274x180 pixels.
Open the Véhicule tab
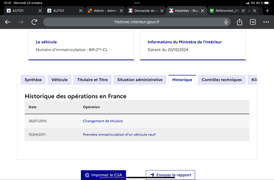pos(59,80)
